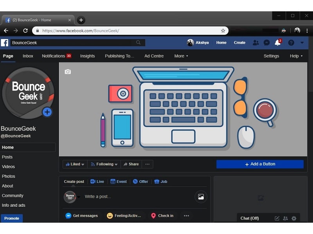Bookmark the page with the star icon

[223, 31]
